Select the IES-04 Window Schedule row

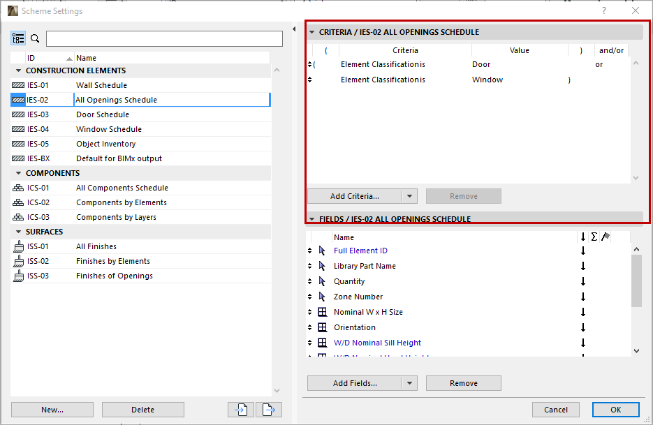click(x=140, y=129)
